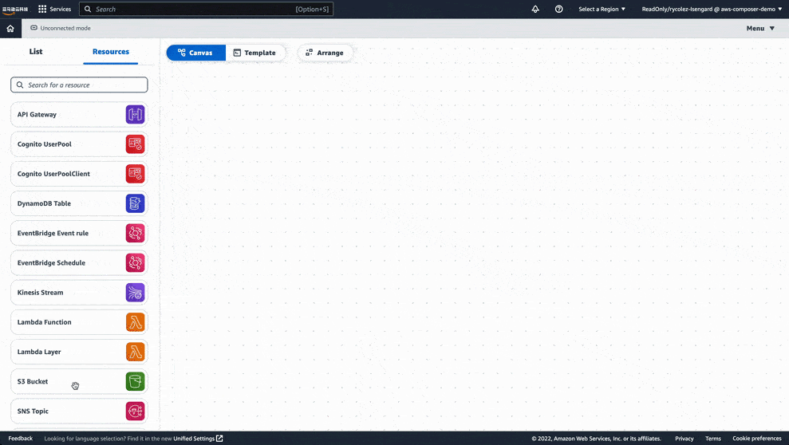Select the Cognito UserPoolClient label text
Viewport: 789px width, 445px height.
coord(53,174)
